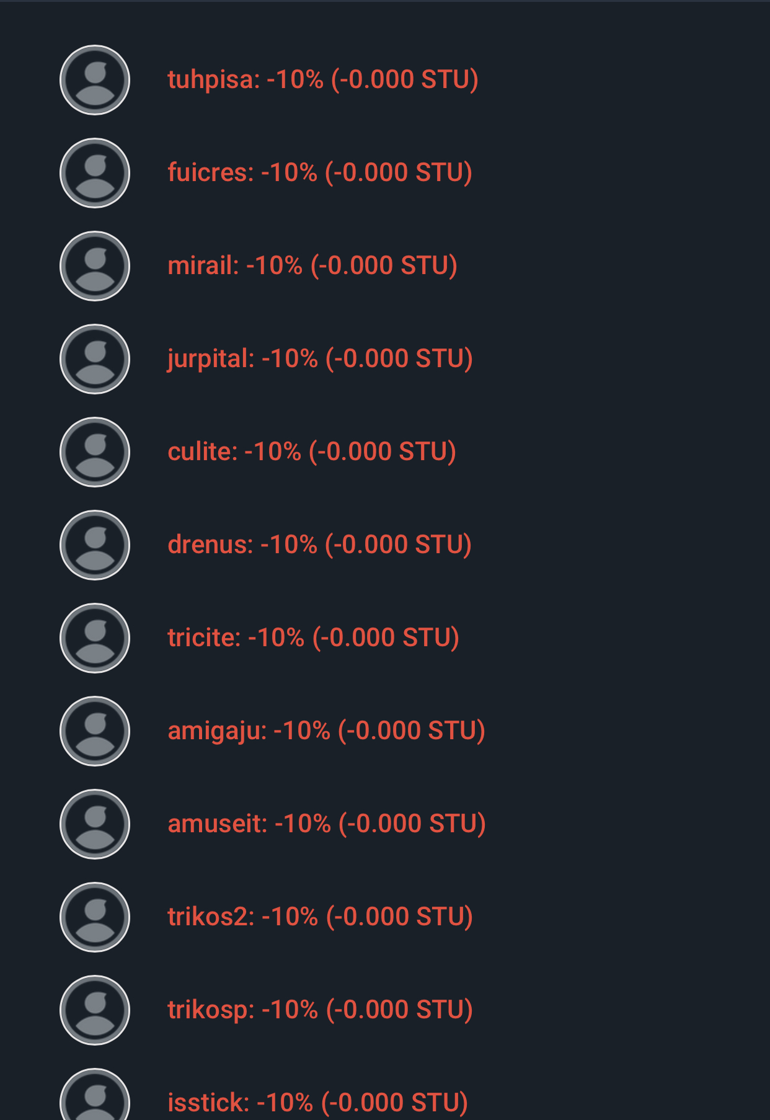770x1120 pixels.
Task: Select the avatar beside jurpital
Action: (x=95, y=359)
